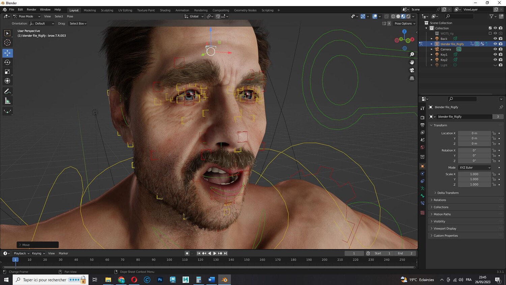Viewport: 506px width, 285px height.
Task: Select the Measure tool
Action: pos(7,101)
